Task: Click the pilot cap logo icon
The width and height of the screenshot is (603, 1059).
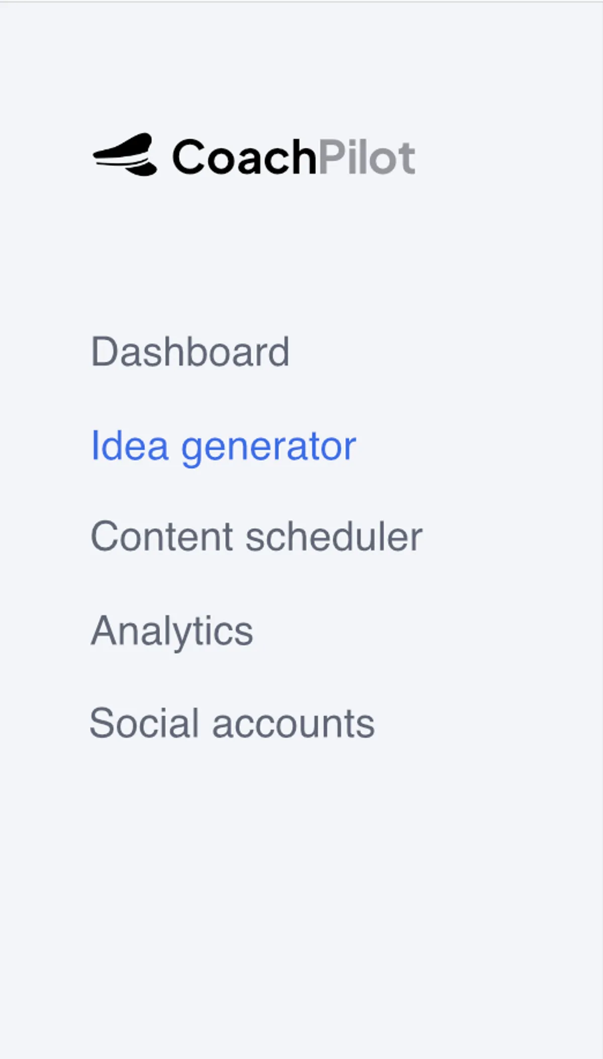Action: [x=125, y=155]
